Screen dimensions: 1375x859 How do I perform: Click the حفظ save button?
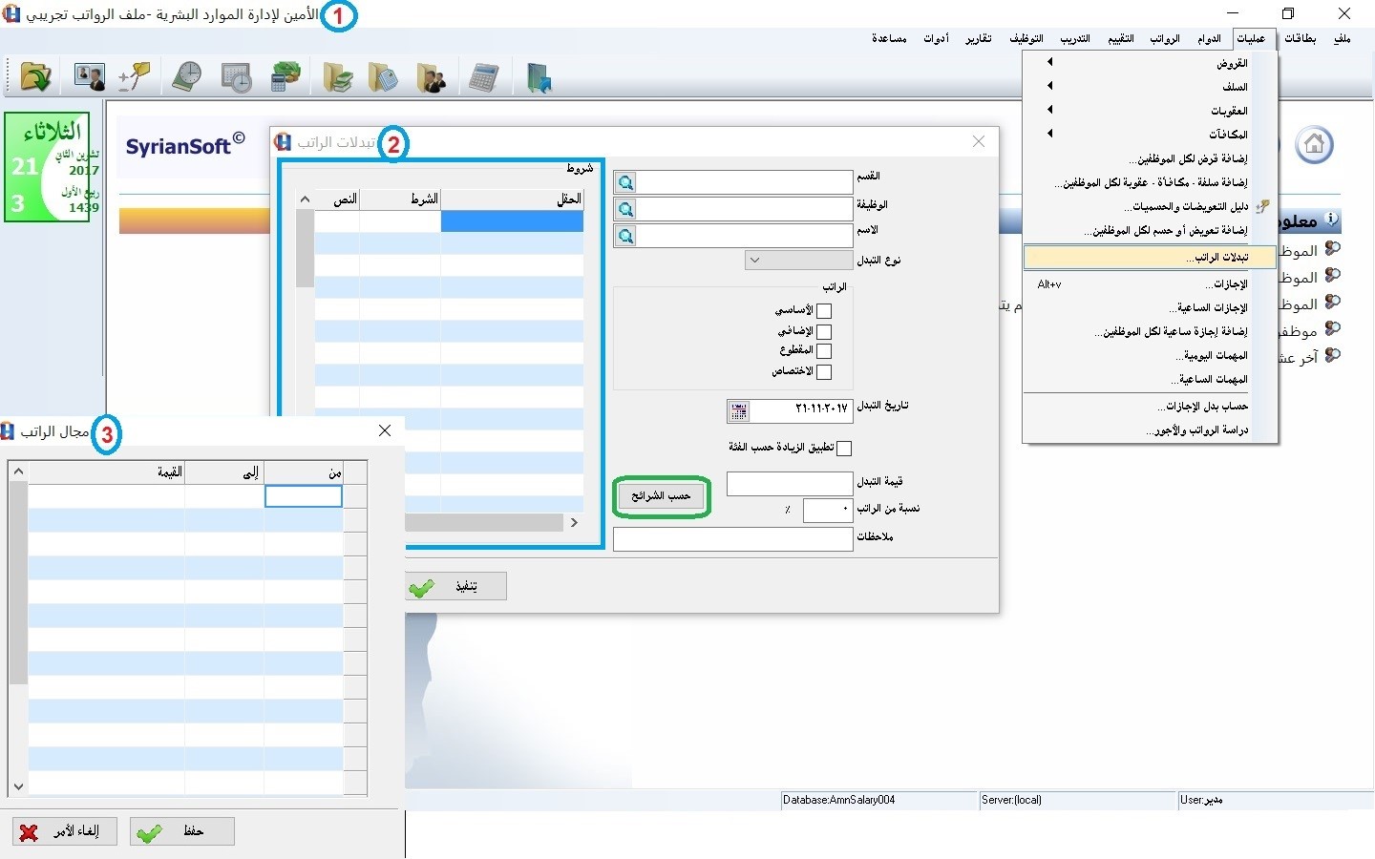[x=181, y=831]
